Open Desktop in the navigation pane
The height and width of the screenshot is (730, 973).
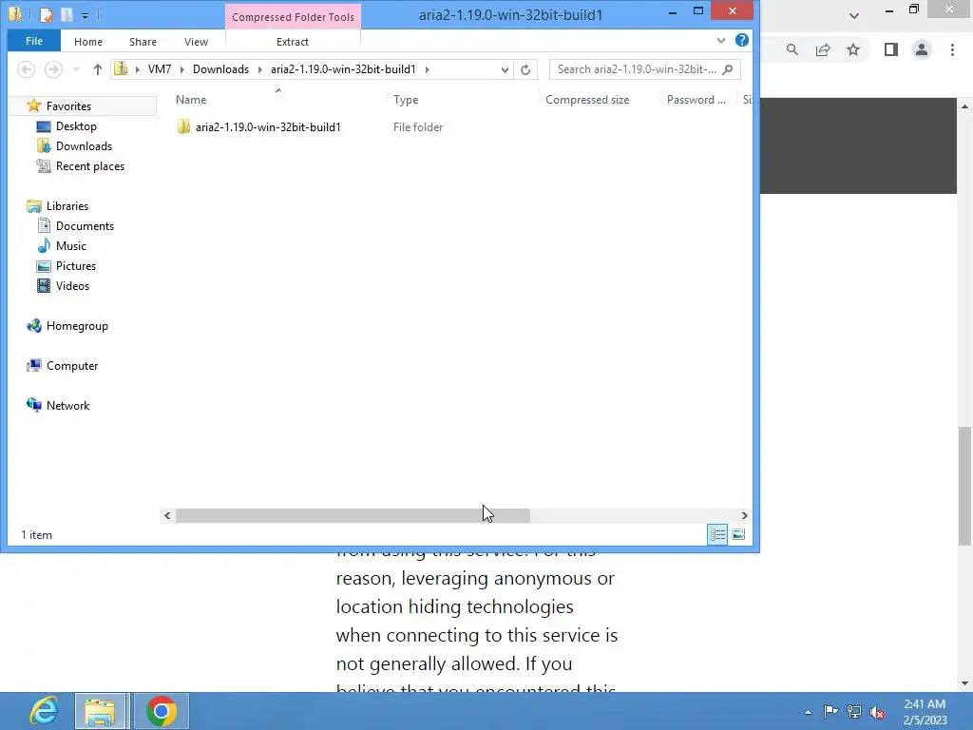[76, 126]
